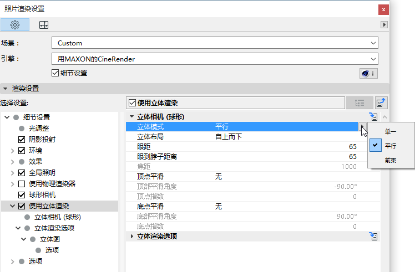Image resolution: width=415 pixels, height=272 pixels.
Task: Click the 顶点平滑 value 无
Action: click(219, 176)
